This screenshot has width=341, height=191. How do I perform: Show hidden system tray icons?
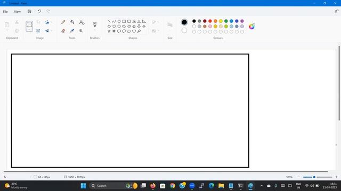coord(262,186)
